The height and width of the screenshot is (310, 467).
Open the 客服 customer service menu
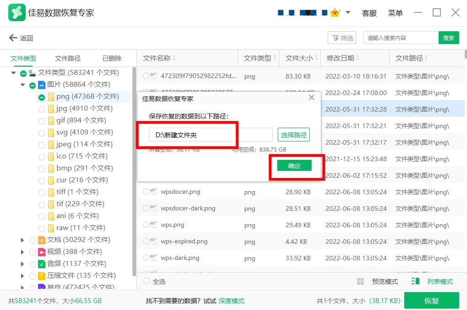(x=369, y=13)
